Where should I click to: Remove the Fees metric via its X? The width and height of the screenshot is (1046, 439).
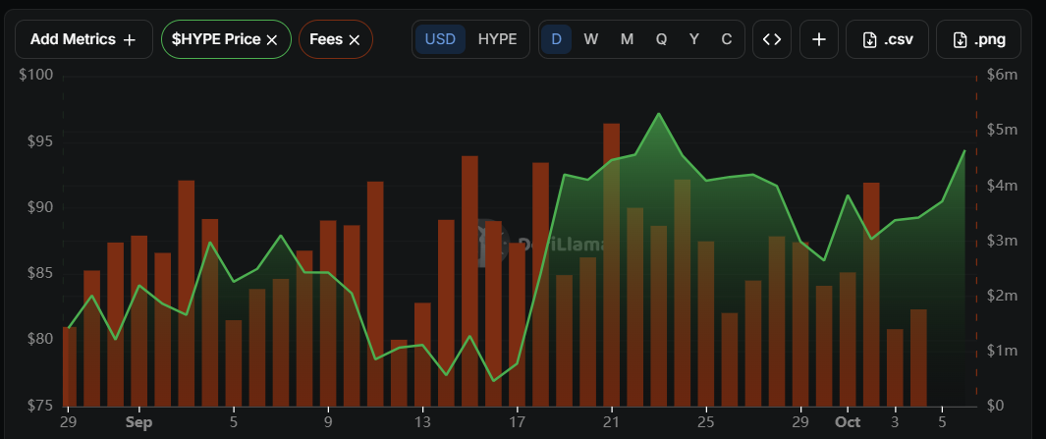click(x=355, y=40)
